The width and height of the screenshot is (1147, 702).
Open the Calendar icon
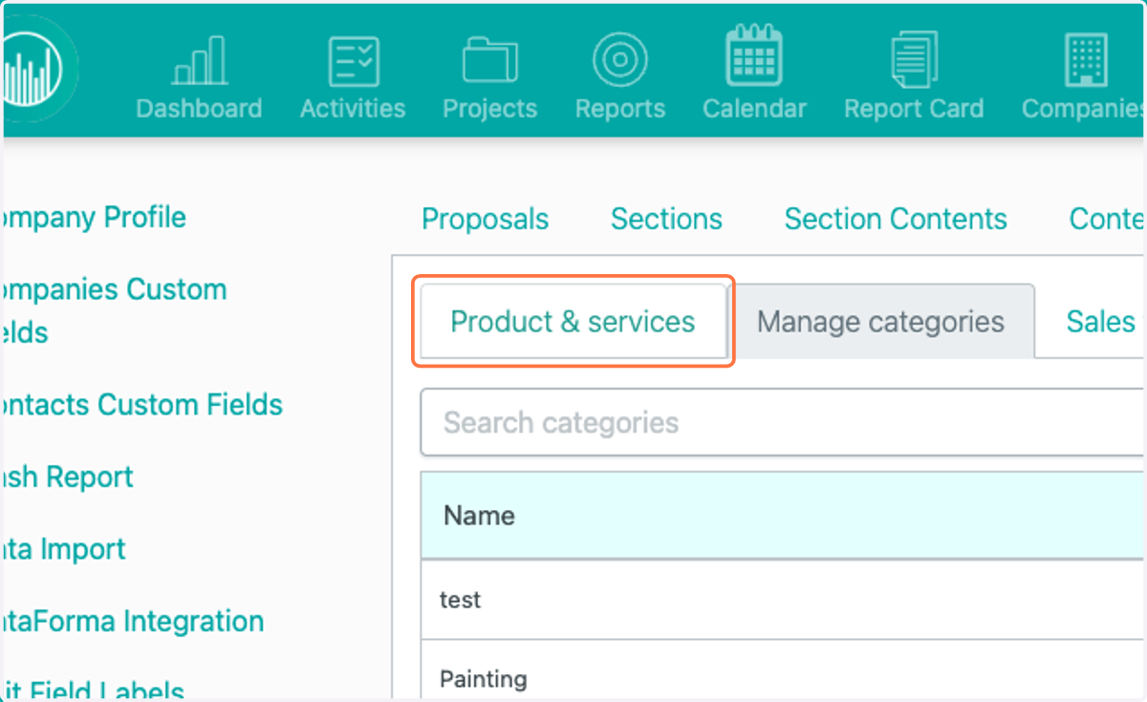pos(754,56)
